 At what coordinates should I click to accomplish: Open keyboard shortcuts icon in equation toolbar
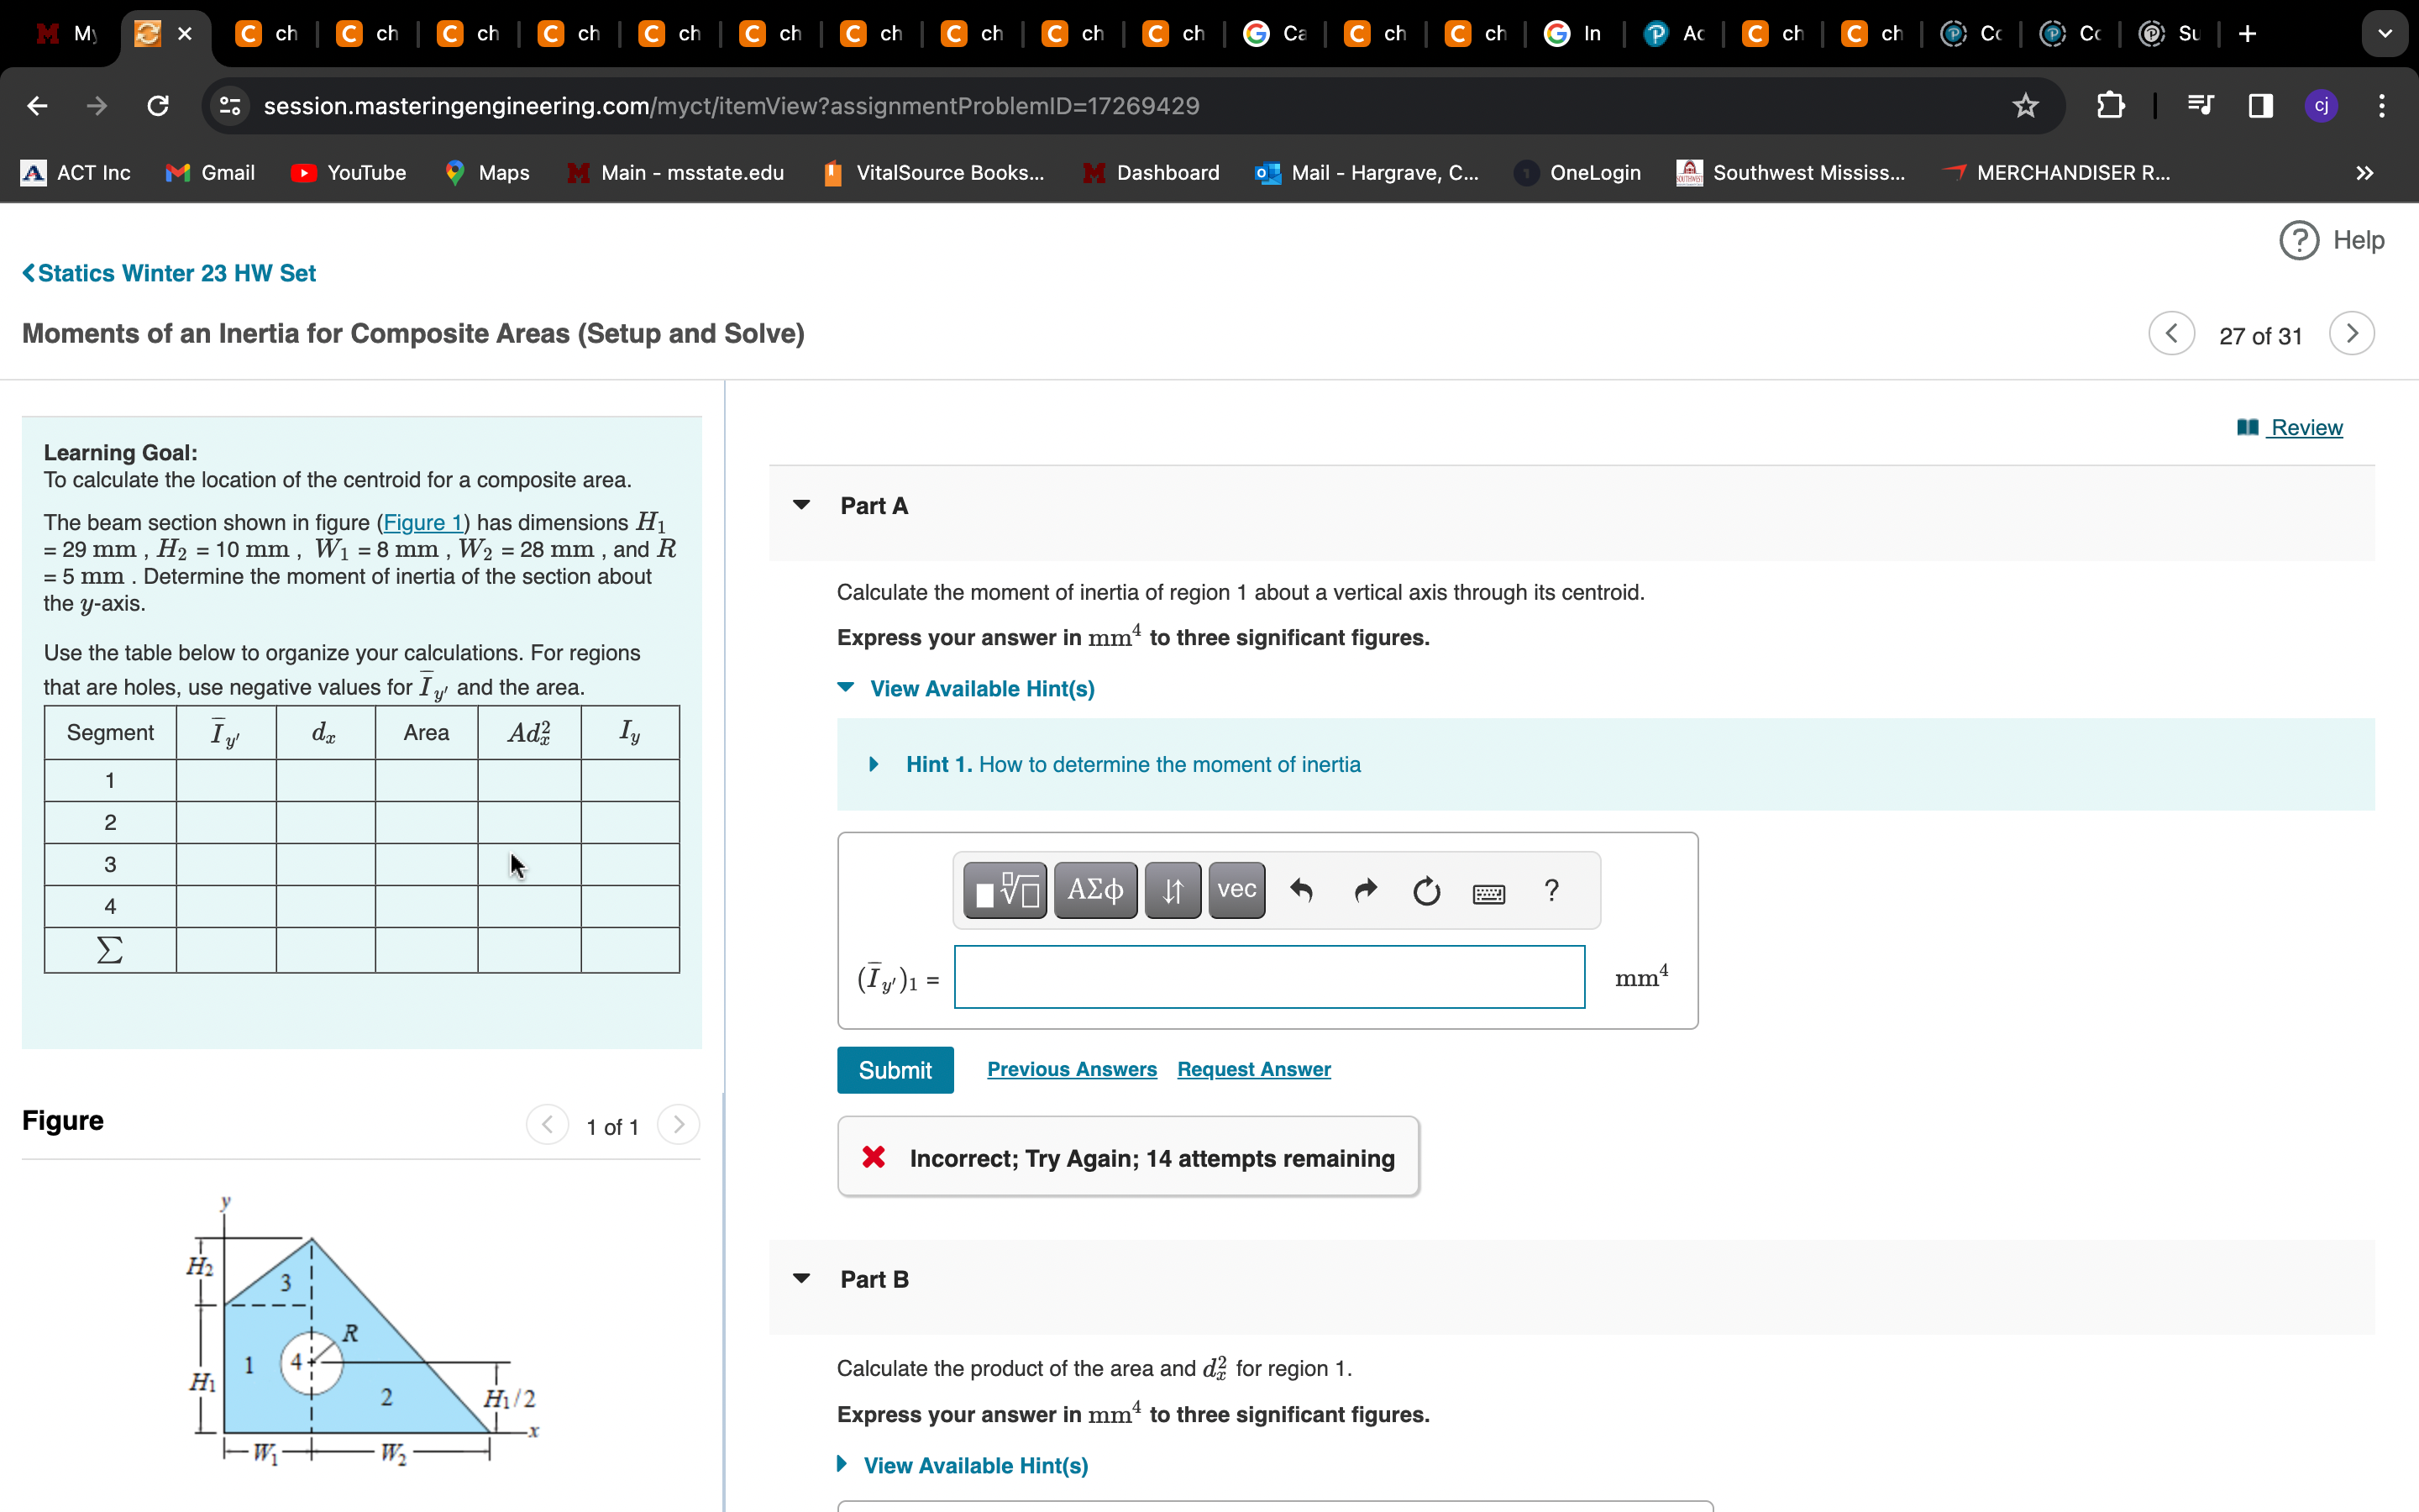1488,893
